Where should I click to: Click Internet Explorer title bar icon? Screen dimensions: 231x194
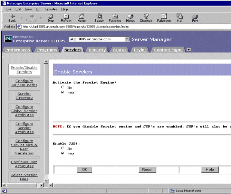click(4, 3)
